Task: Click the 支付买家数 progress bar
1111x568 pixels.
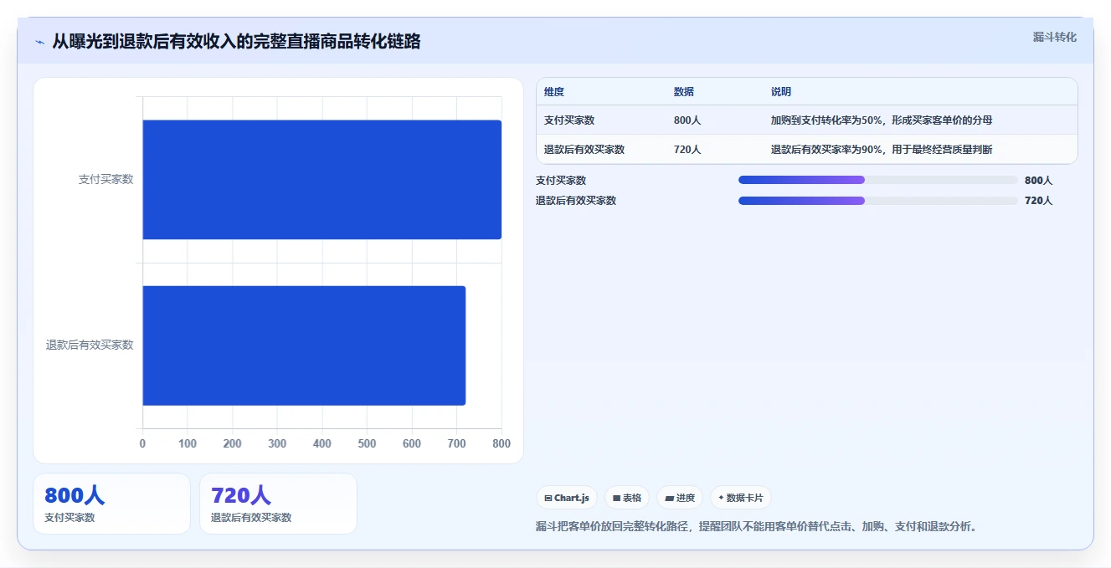Action: 877,180
